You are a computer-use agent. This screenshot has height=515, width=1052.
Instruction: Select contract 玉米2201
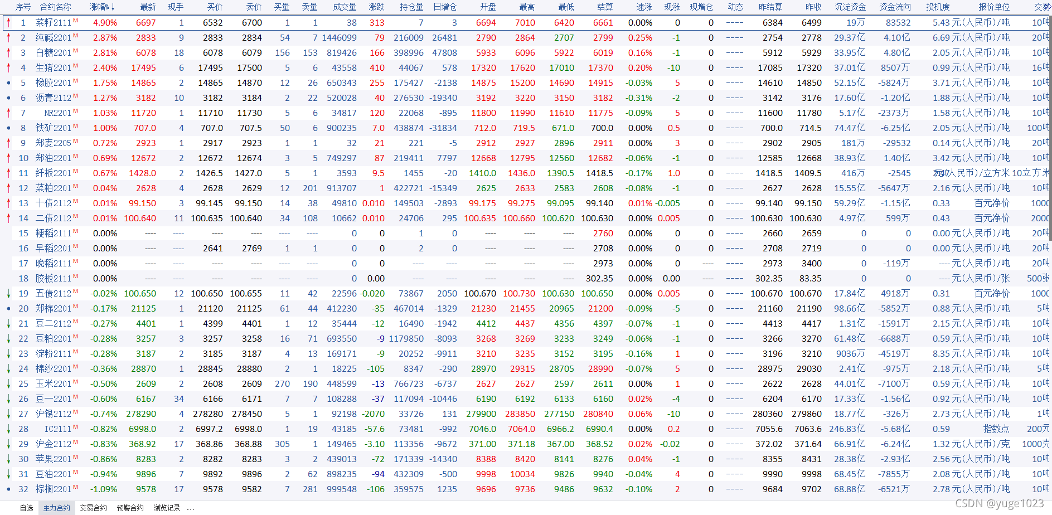coord(54,384)
